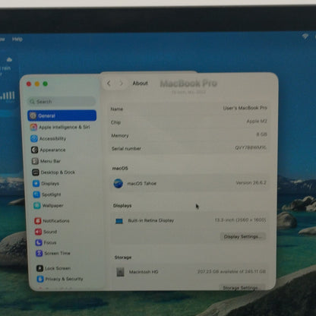Viewport: 316px width, 316px height.
Task: Select General in the settings sidebar
Action: coord(62,115)
